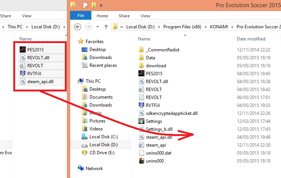The image size is (281, 178).
Task: Click the Back navigation arrow
Action: point(78,27)
